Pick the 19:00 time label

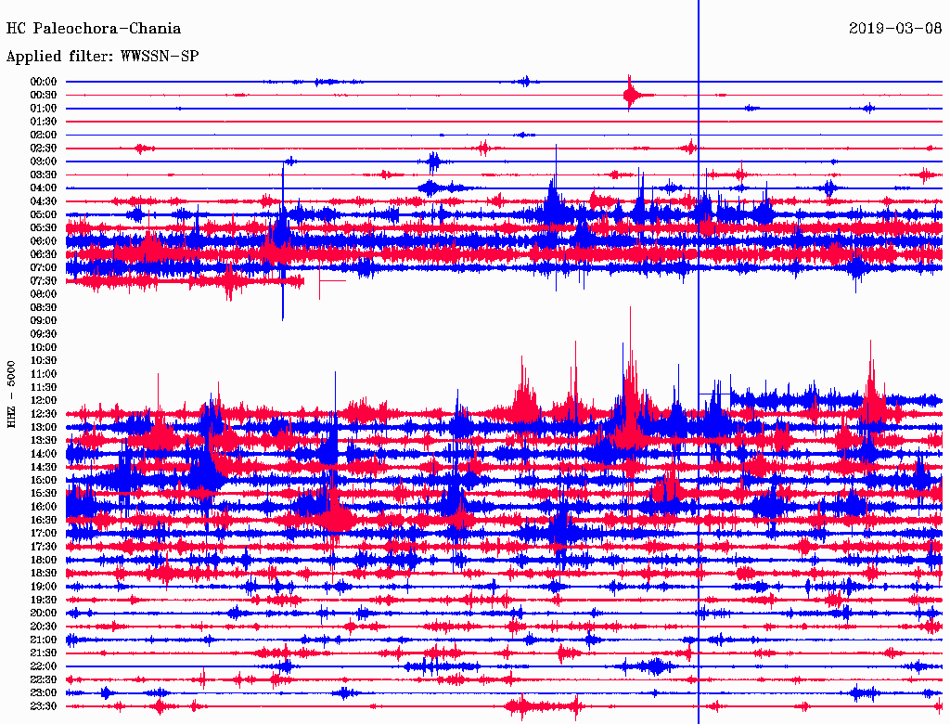[44, 587]
